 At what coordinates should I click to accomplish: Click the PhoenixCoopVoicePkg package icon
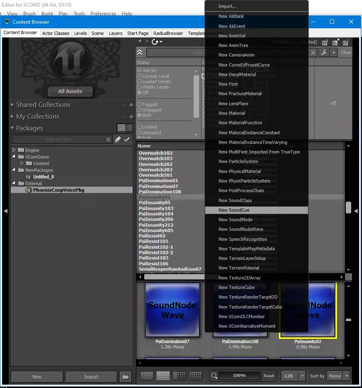coord(29,190)
